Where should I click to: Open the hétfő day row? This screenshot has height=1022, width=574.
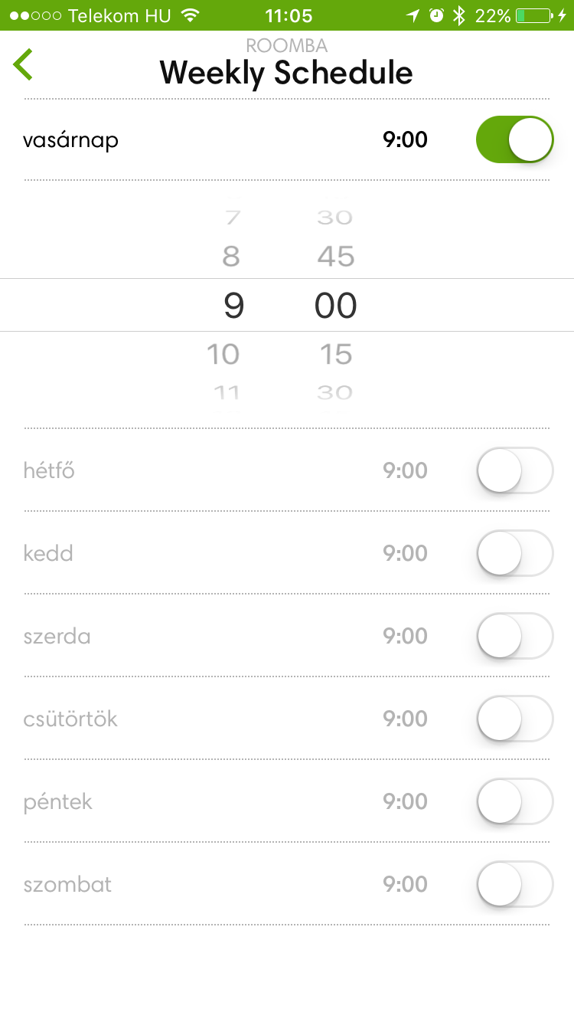pyautogui.click(x=49, y=470)
